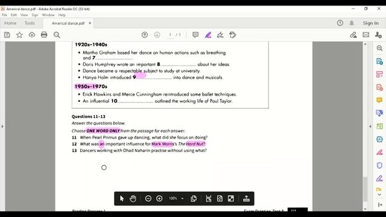The width and height of the screenshot is (386, 217).
Task: Open the yellow Comment tool in right pane
Action: (379, 100)
